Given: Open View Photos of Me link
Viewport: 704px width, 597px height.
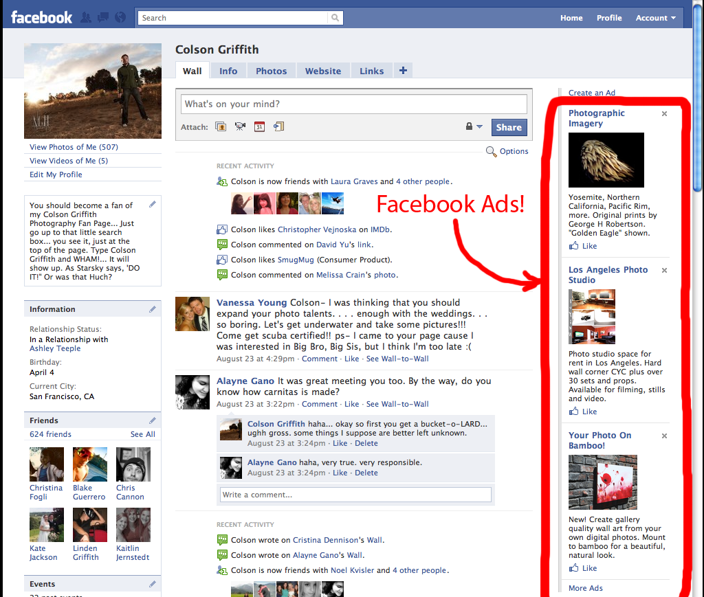Looking at the screenshot, I should click(74, 147).
